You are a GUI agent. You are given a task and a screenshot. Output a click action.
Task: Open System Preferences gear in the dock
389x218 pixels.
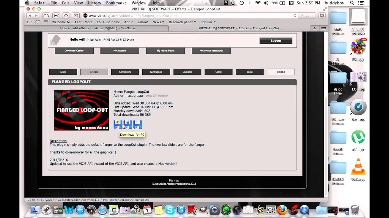click(x=270, y=210)
